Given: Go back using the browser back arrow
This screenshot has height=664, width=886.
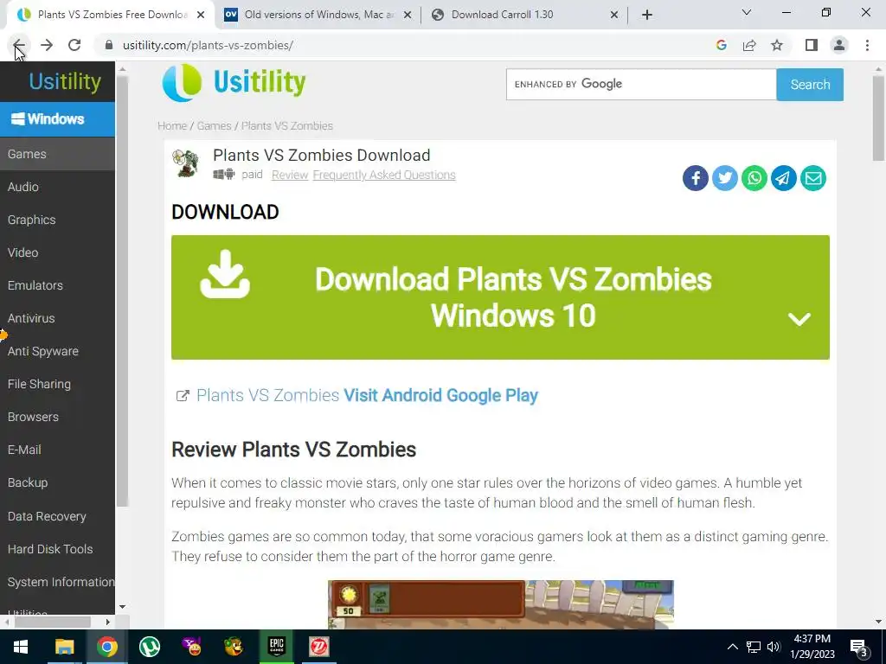Looking at the screenshot, I should [19, 45].
